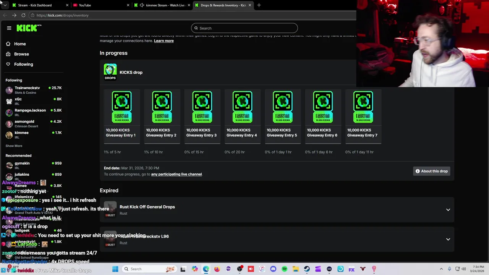The width and height of the screenshot is (489, 275).
Task: Open a new browser tab
Action: pyautogui.click(x=259, y=5)
